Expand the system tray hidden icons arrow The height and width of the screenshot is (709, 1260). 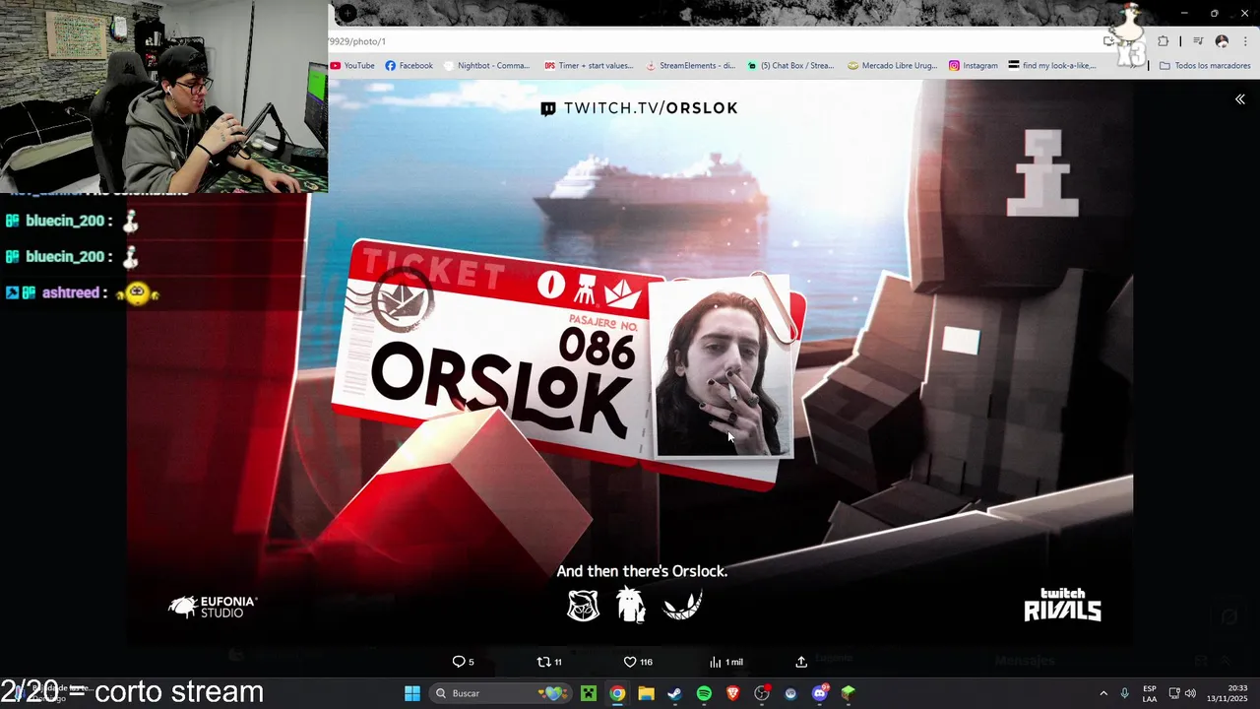tap(1103, 693)
